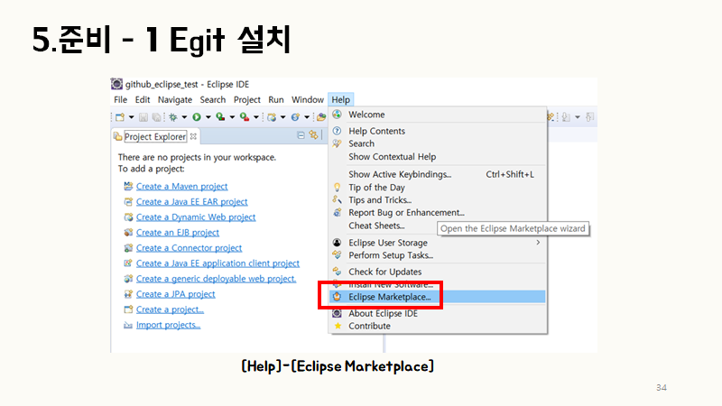This screenshot has width=722, height=406.
Task: Select Check for Updates
Action: 438,272
